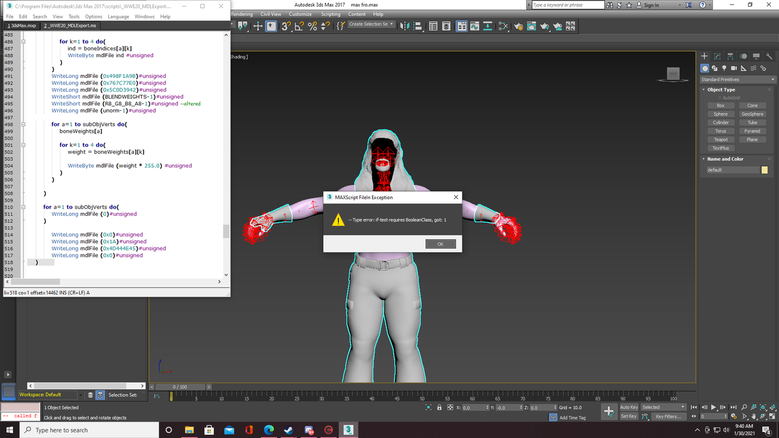Open the Curve Editor toolbar icon
Viewport: 779px width, 438px height.
pos(475,26)
